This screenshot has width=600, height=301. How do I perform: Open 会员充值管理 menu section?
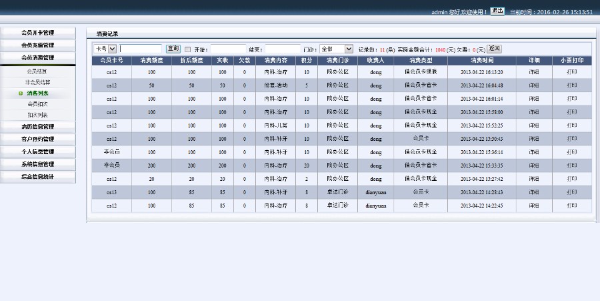pyautogui.click(x=38, y=45)
